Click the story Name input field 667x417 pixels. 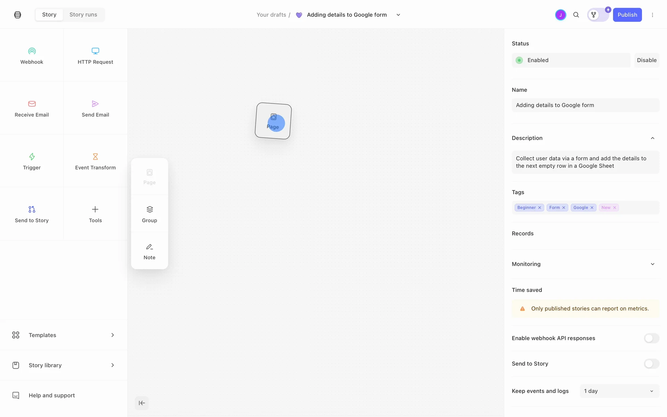585,105
